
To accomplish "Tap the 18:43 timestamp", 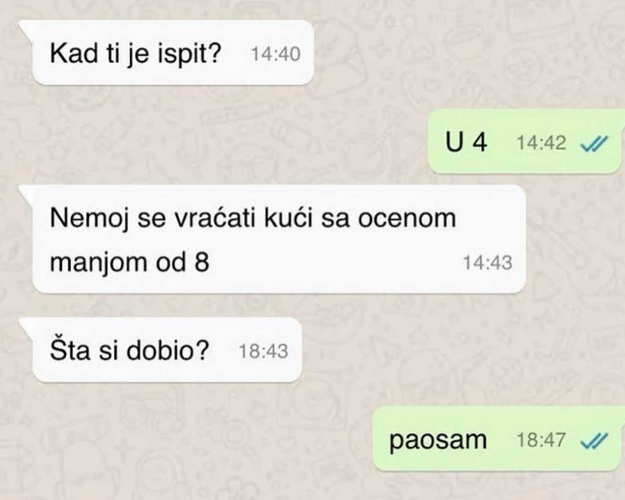I will [x=263, y=352].
